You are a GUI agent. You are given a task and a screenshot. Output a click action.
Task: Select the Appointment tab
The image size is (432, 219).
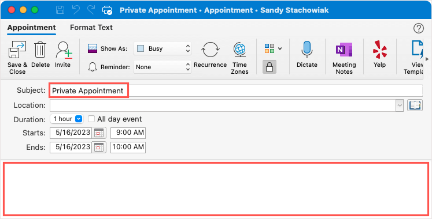pyautogui.click(x=31, y=28)
